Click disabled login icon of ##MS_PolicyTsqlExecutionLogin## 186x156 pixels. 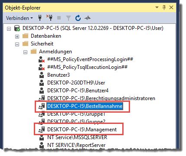[42, 67]
